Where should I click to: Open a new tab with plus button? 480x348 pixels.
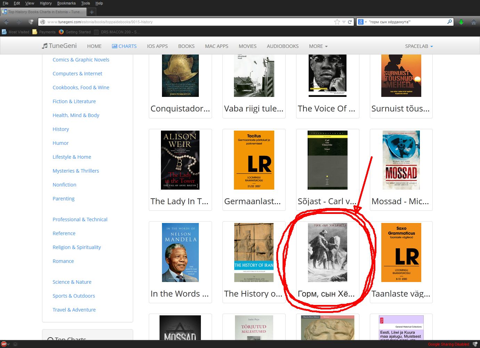[92, 12]
